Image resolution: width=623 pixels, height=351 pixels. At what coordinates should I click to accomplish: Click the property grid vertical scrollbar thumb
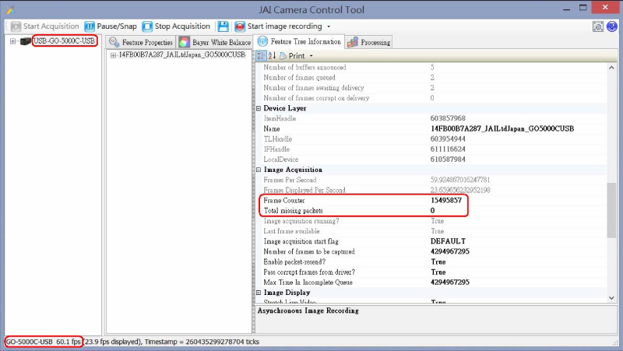pos(611,210)
